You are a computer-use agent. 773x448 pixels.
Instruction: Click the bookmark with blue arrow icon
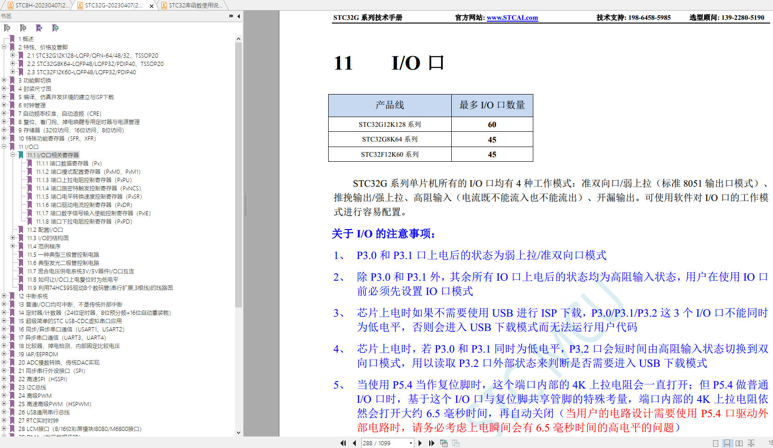39,28
